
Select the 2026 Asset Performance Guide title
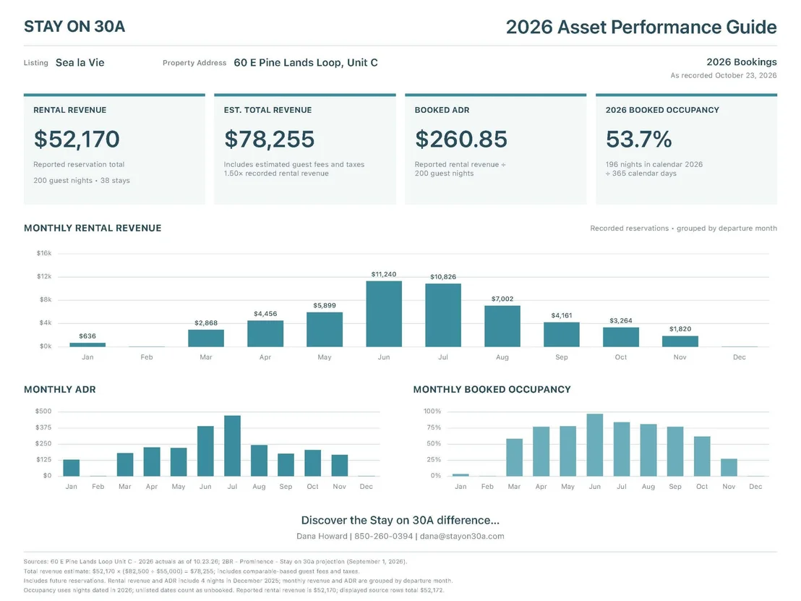tap(641, 27)
